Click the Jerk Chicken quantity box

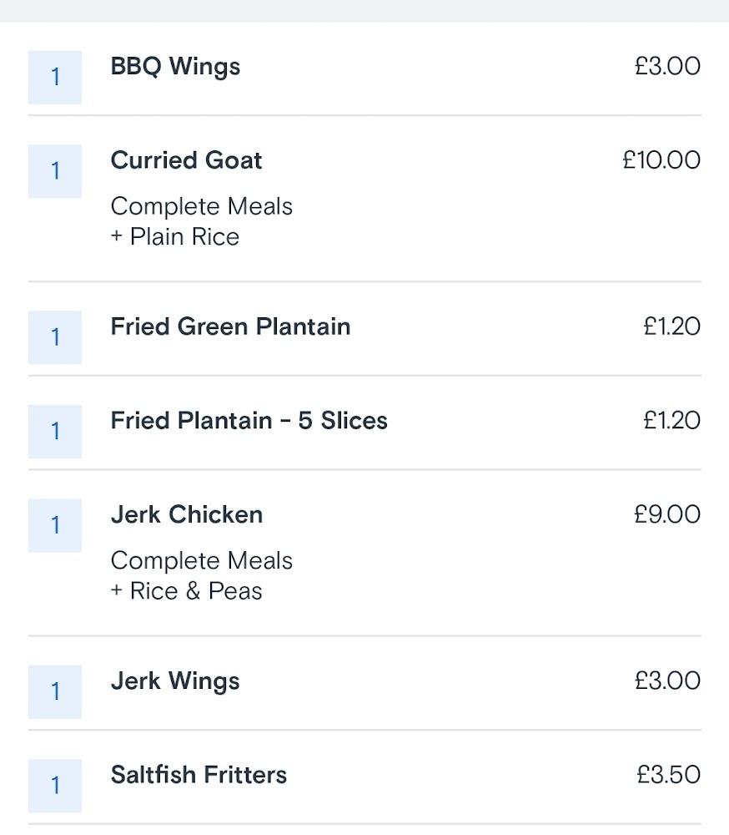coord(55,525)
